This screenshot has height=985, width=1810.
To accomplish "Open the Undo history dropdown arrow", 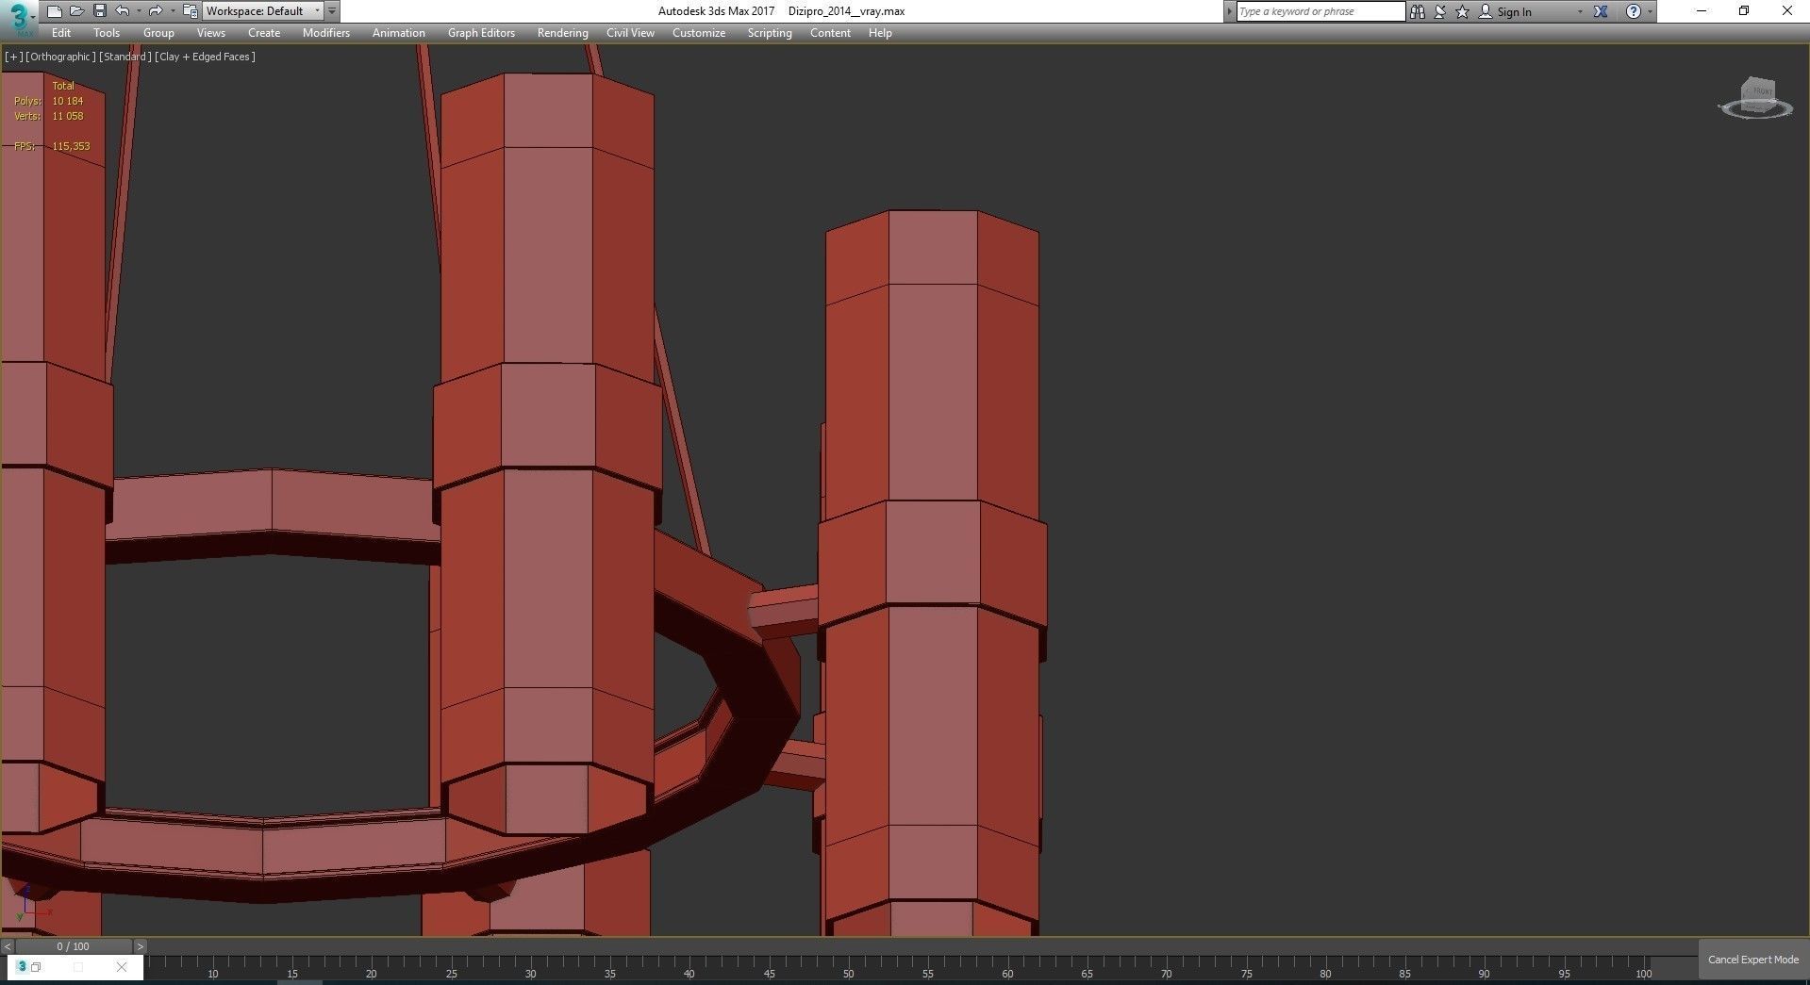I will click(139, 11).
